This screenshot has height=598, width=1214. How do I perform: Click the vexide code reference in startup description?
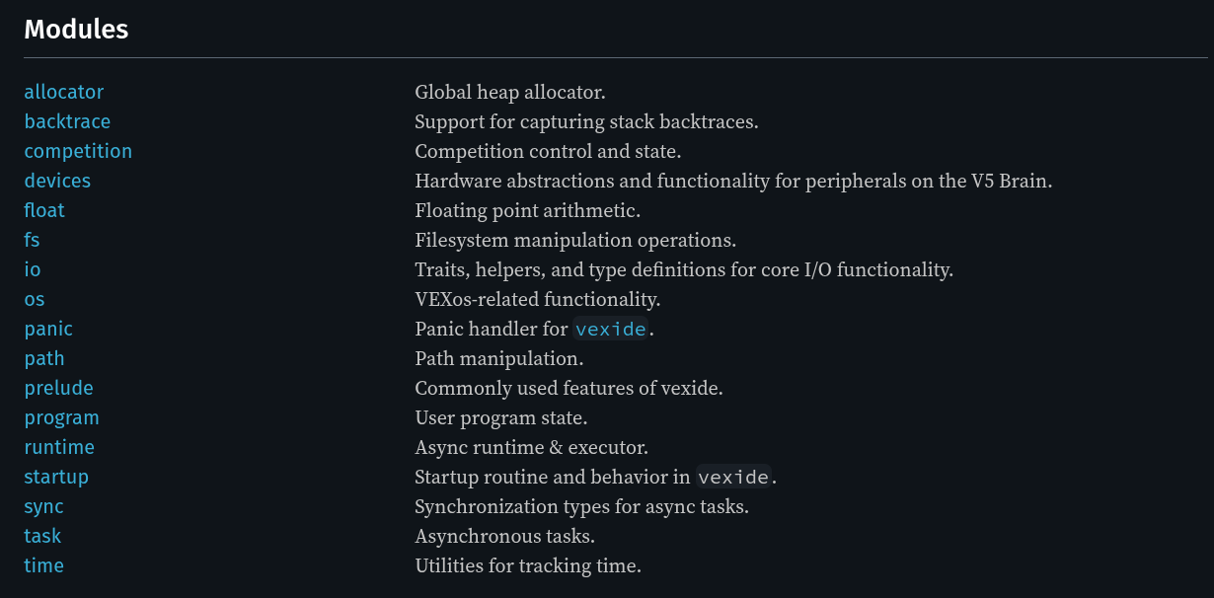click(x=733, y=477)
